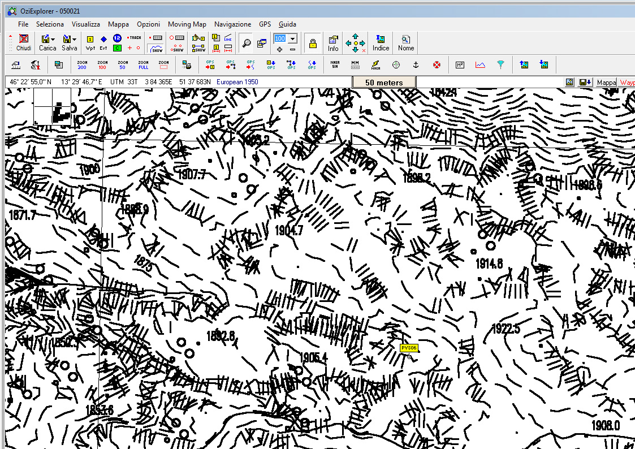Click the Nome name search button

click(x=405, y=42)
